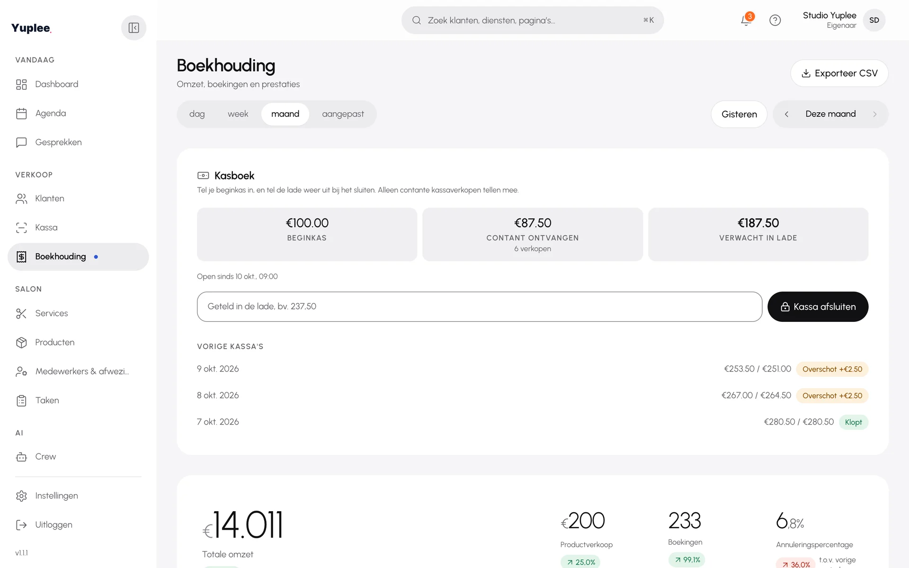Open the SD user avatar menu
This screenshot has width=909, height=568.
(x=874, y=20)
